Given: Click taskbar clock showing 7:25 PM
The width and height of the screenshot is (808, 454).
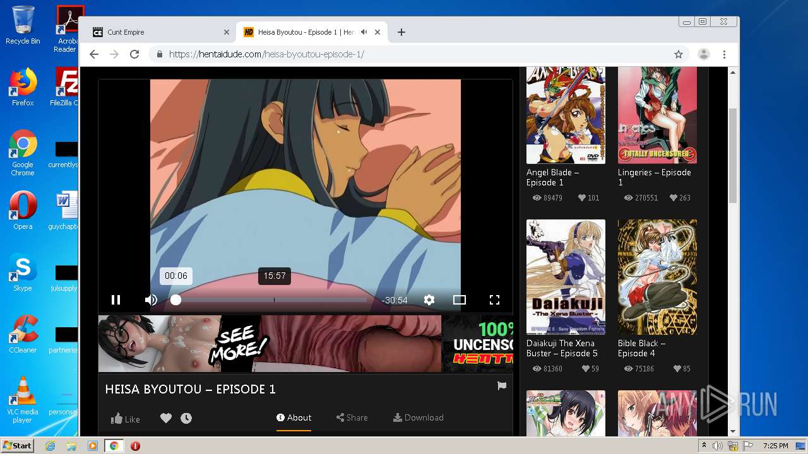Looking at the screenshot, I should 775,446.
